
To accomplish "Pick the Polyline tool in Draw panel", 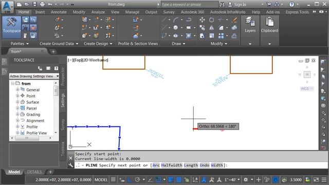I will coord(189,20).
